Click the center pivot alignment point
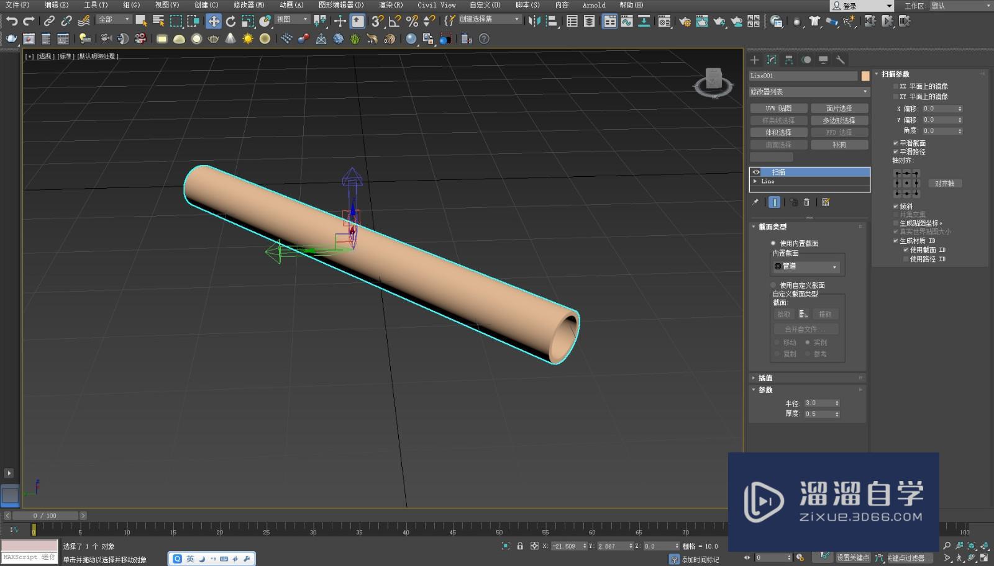Image resolution: width=994 pixels, height=566 pixels. [x=906, y=183]
